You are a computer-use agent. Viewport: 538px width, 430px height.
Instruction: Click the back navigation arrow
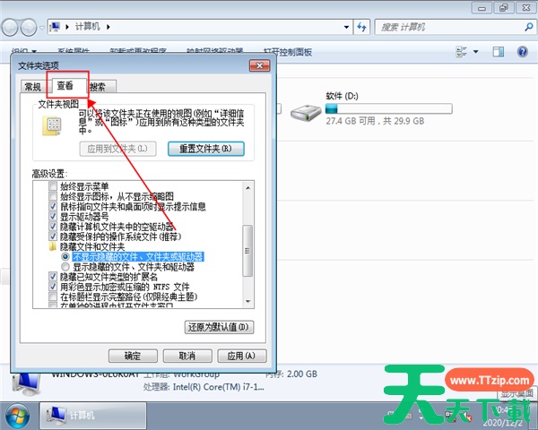pyautogui.click(x=12, y=28)
